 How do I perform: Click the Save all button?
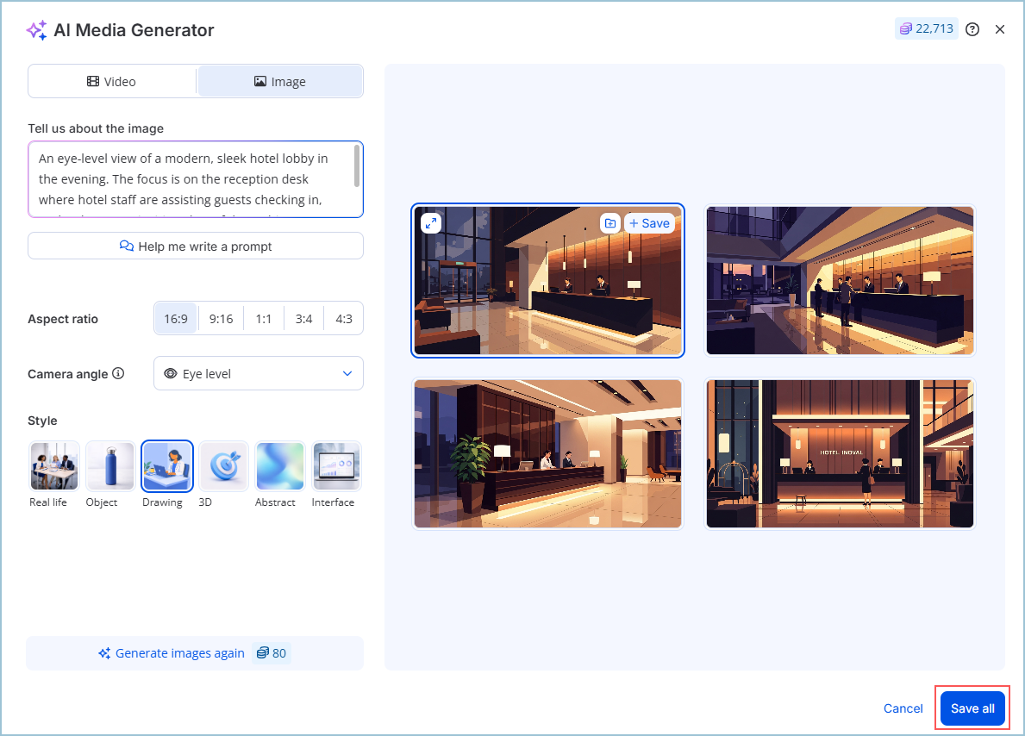972,708
